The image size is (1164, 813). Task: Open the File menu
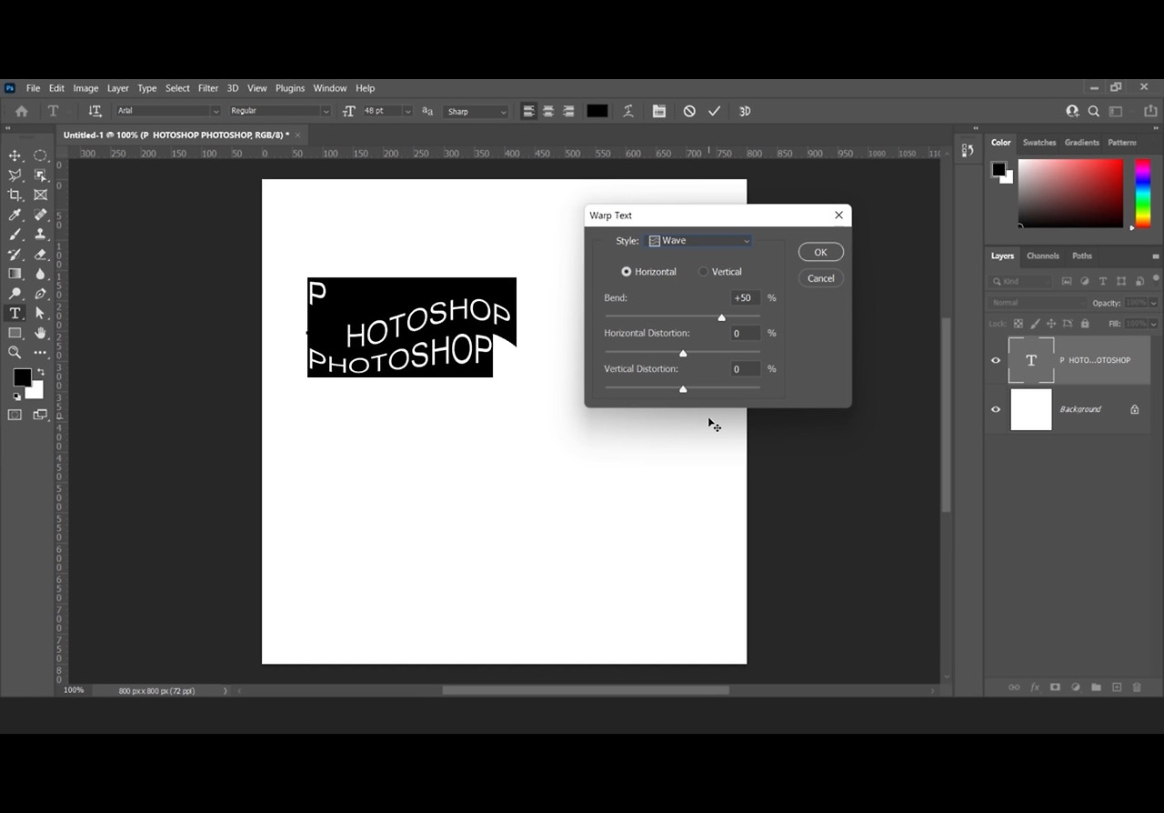point(33,88)
